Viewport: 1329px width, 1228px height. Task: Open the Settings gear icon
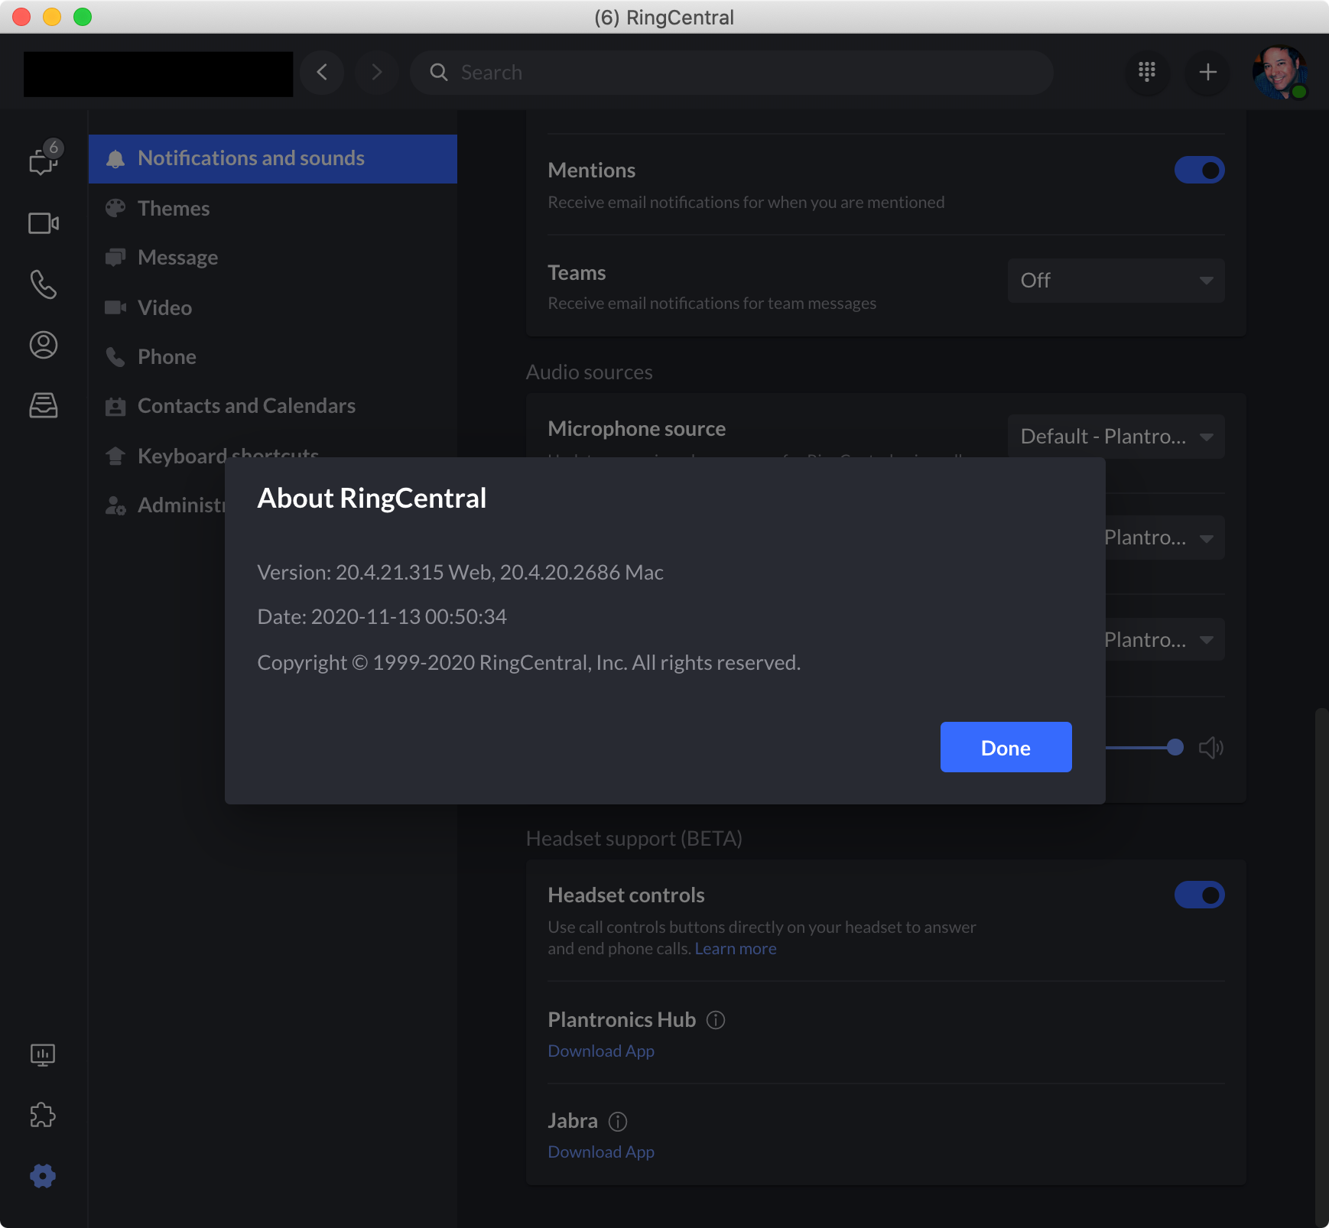43,1176
